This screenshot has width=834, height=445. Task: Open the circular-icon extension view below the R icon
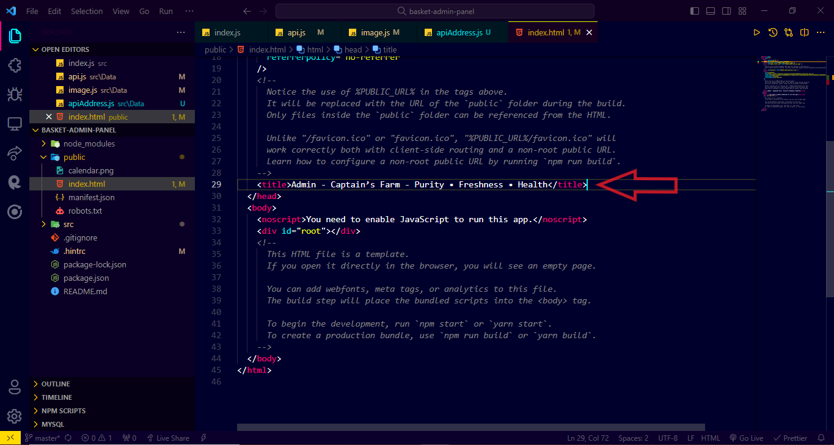15,212
